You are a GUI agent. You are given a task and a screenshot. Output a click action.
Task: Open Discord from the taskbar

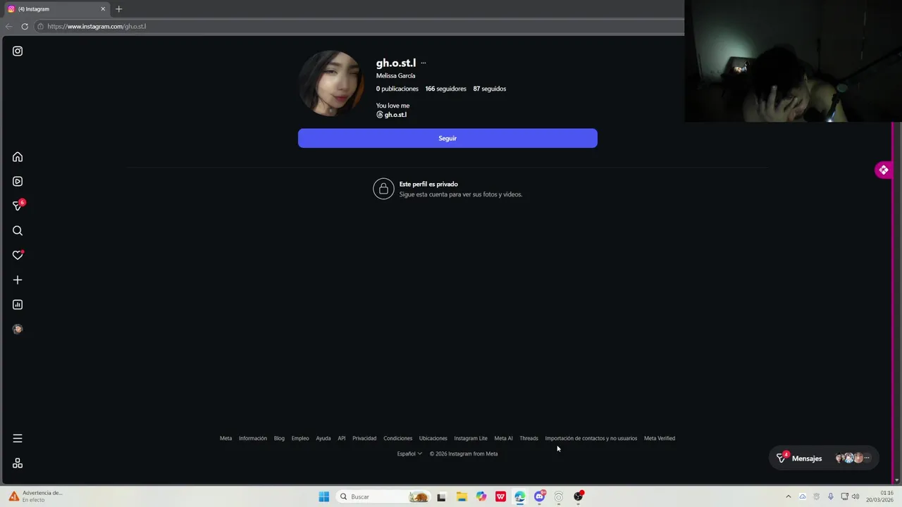(x=540, y=496)
